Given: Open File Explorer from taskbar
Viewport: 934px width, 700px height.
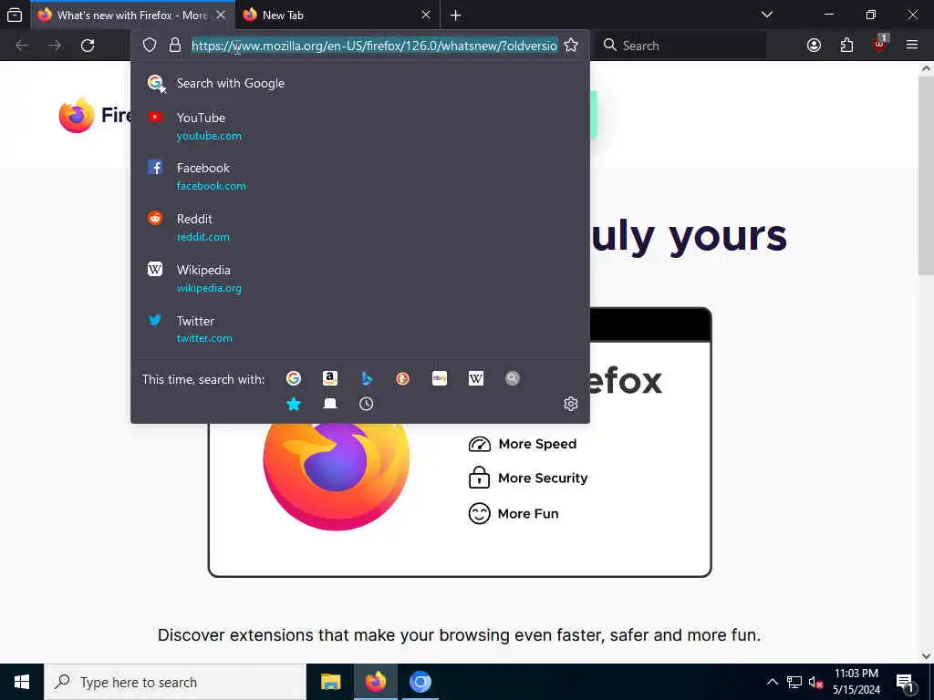Looking at the screenshot, I should pos(330,682).
